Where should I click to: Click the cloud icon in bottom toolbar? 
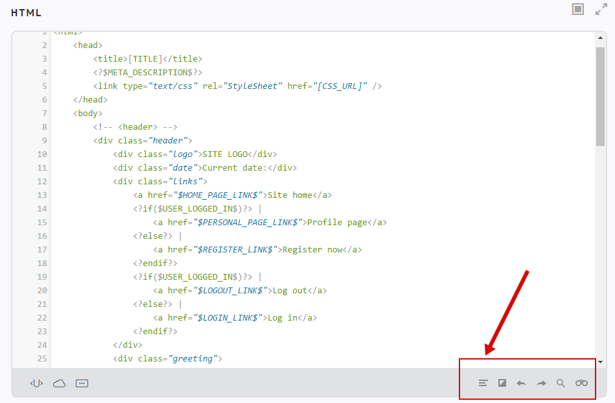pos(59,383)
